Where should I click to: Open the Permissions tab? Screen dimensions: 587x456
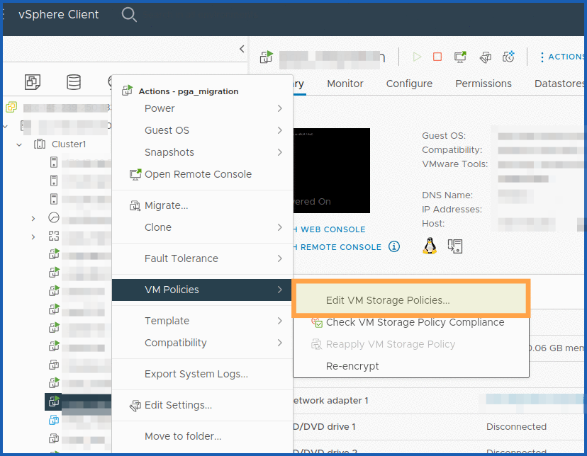[x=483, y=84]
